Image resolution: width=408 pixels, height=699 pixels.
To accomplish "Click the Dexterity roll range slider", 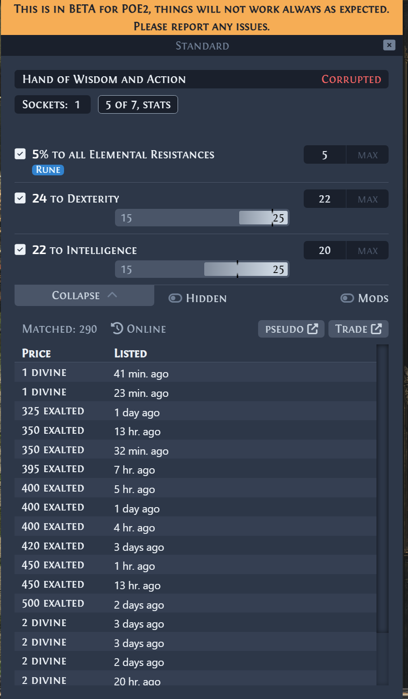I will coord(202,218).
